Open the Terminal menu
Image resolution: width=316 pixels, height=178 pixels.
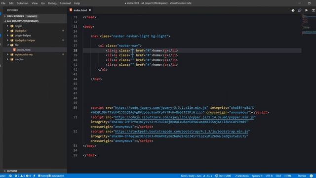coord(65,3)
